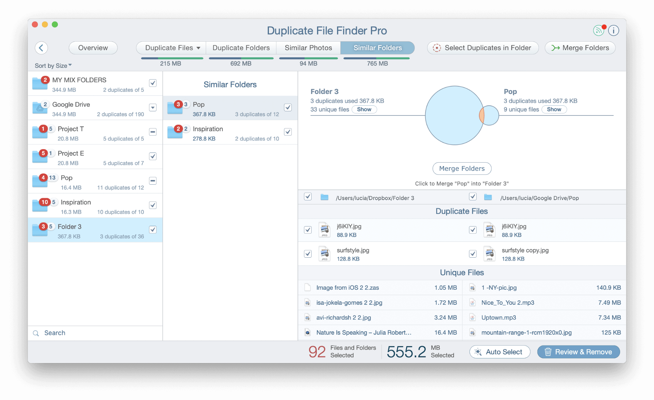654x400 pixels.
Task: Click the 692 MB size bar
Action: tap(241, 58)
